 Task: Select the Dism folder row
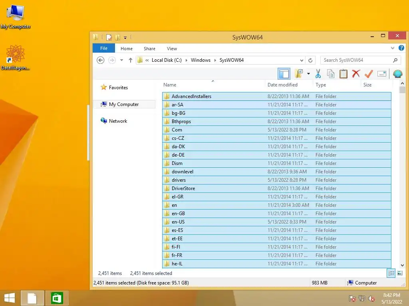[x=277, y=163]
